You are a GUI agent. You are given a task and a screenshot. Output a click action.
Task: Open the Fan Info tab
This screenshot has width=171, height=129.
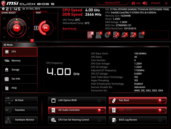pyautogui.click(x=20, y=79)
